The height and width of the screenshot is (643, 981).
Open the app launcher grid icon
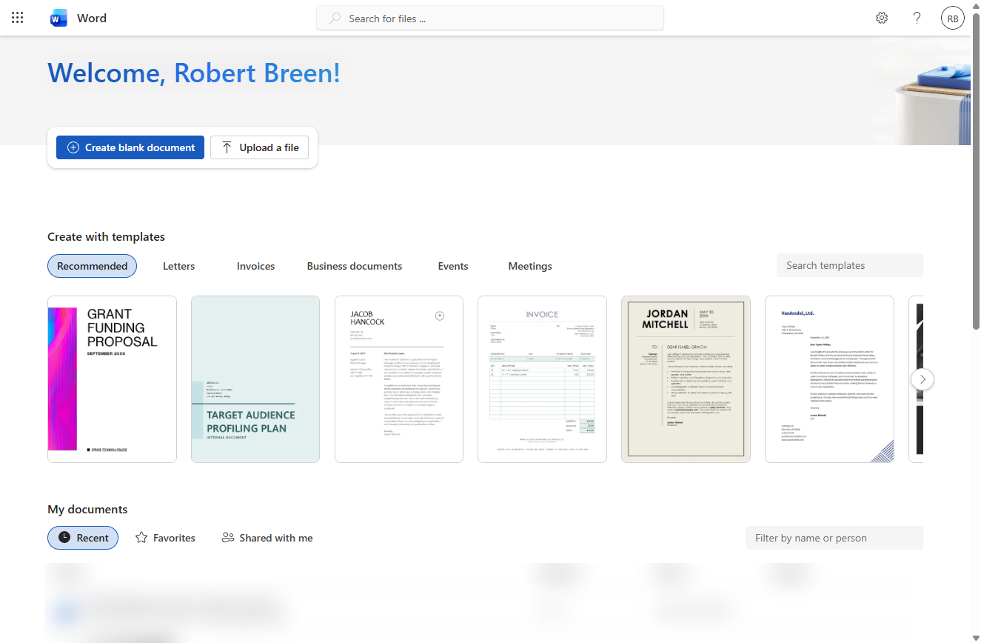[x=18, y=18]
